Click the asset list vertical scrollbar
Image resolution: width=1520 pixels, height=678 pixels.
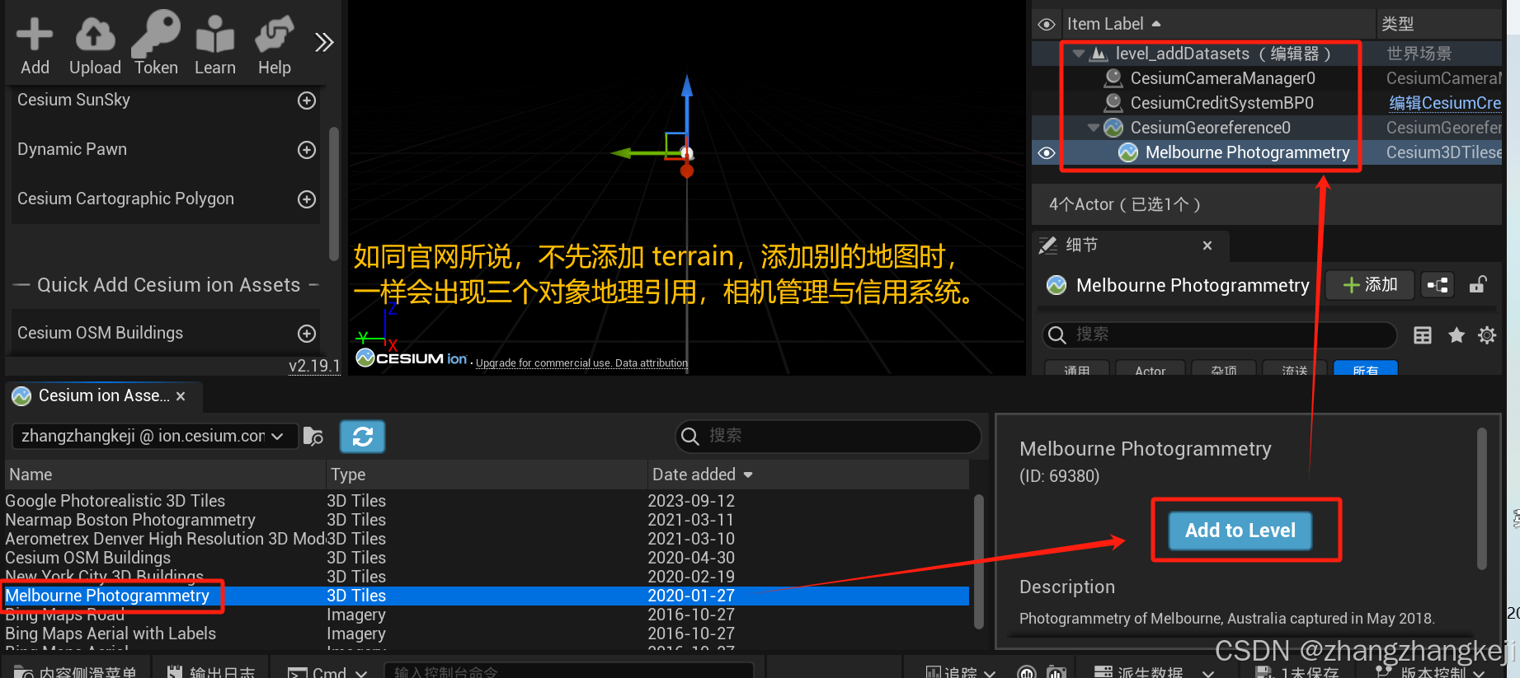click(x=979, y=560)
